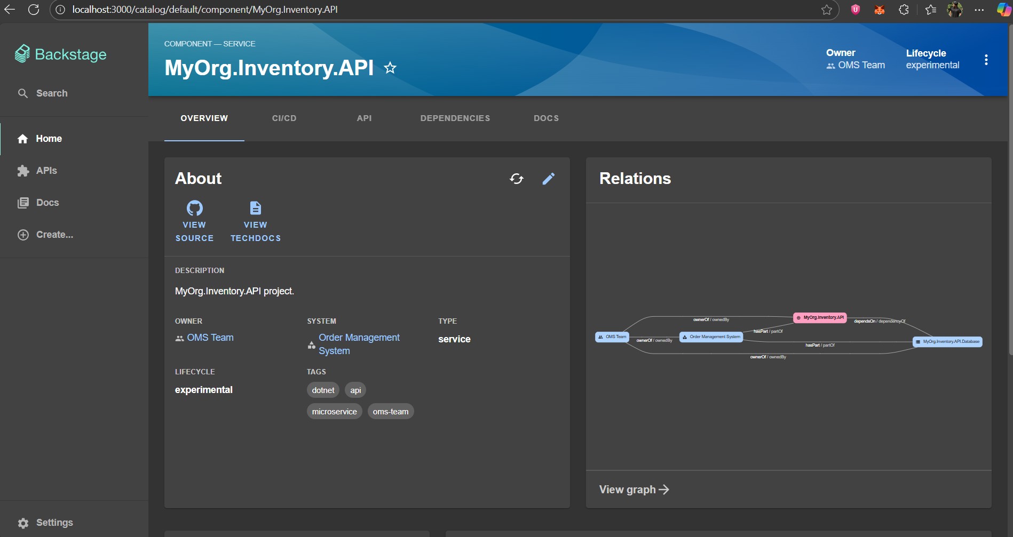Open the Dependencies tab
Viewport: 1013px width, 537px height.
coord(455,118)
